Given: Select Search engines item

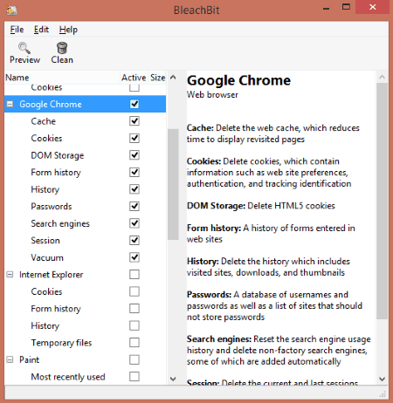Looking at the screenshot, I should (x=60, y=223).
